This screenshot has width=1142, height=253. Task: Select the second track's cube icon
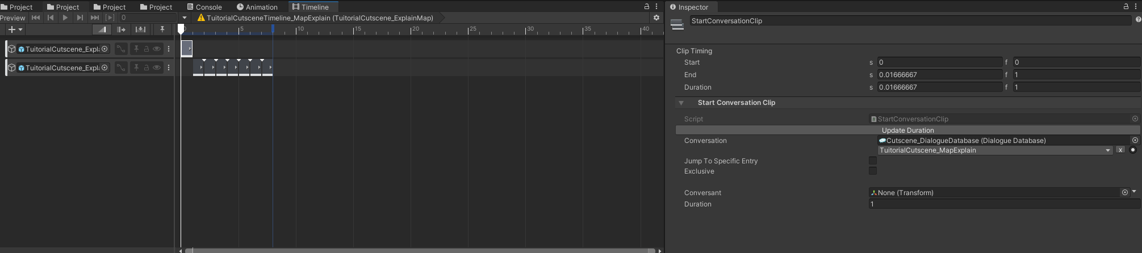pos(11,68)
